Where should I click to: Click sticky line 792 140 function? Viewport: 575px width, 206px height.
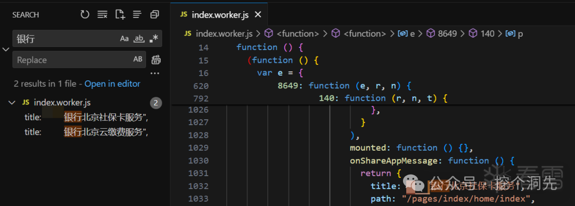click(373, 98)
